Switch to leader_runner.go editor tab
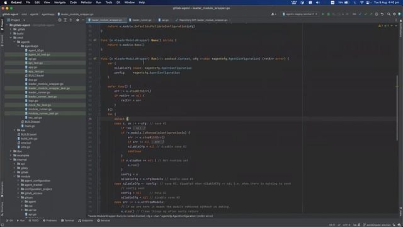Screen dimensions: 403x227 click(x=142, y=20)
